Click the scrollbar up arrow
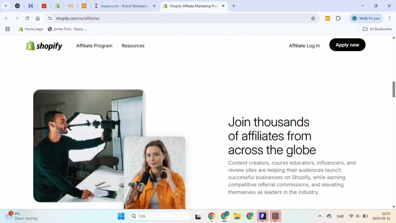This screenshot has width=396, height=223. coord(393,38)
